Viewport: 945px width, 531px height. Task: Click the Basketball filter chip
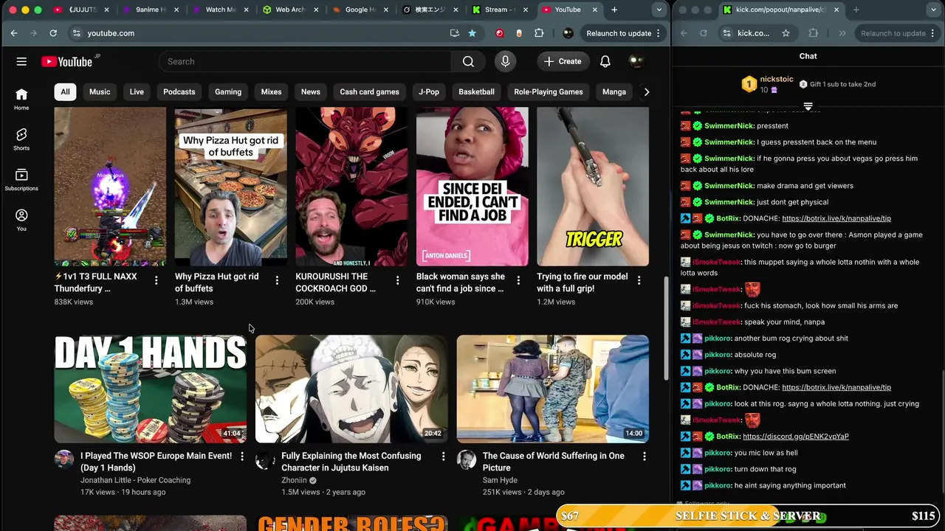[476, 92]
